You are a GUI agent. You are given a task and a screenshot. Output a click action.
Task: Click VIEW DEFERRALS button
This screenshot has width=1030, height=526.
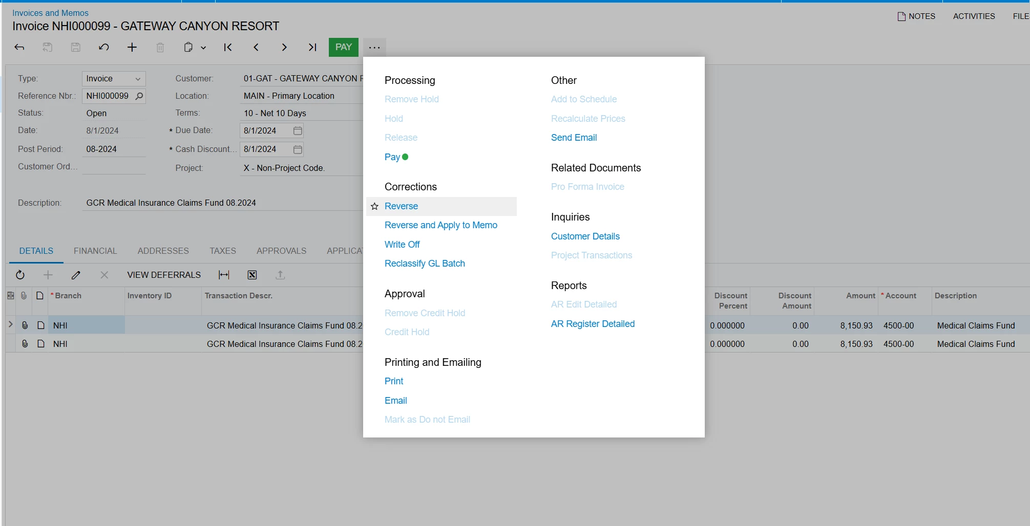[164, 275]
